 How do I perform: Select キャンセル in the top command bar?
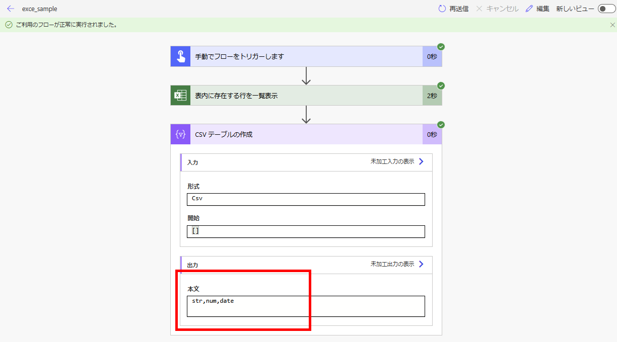(502, 9)
